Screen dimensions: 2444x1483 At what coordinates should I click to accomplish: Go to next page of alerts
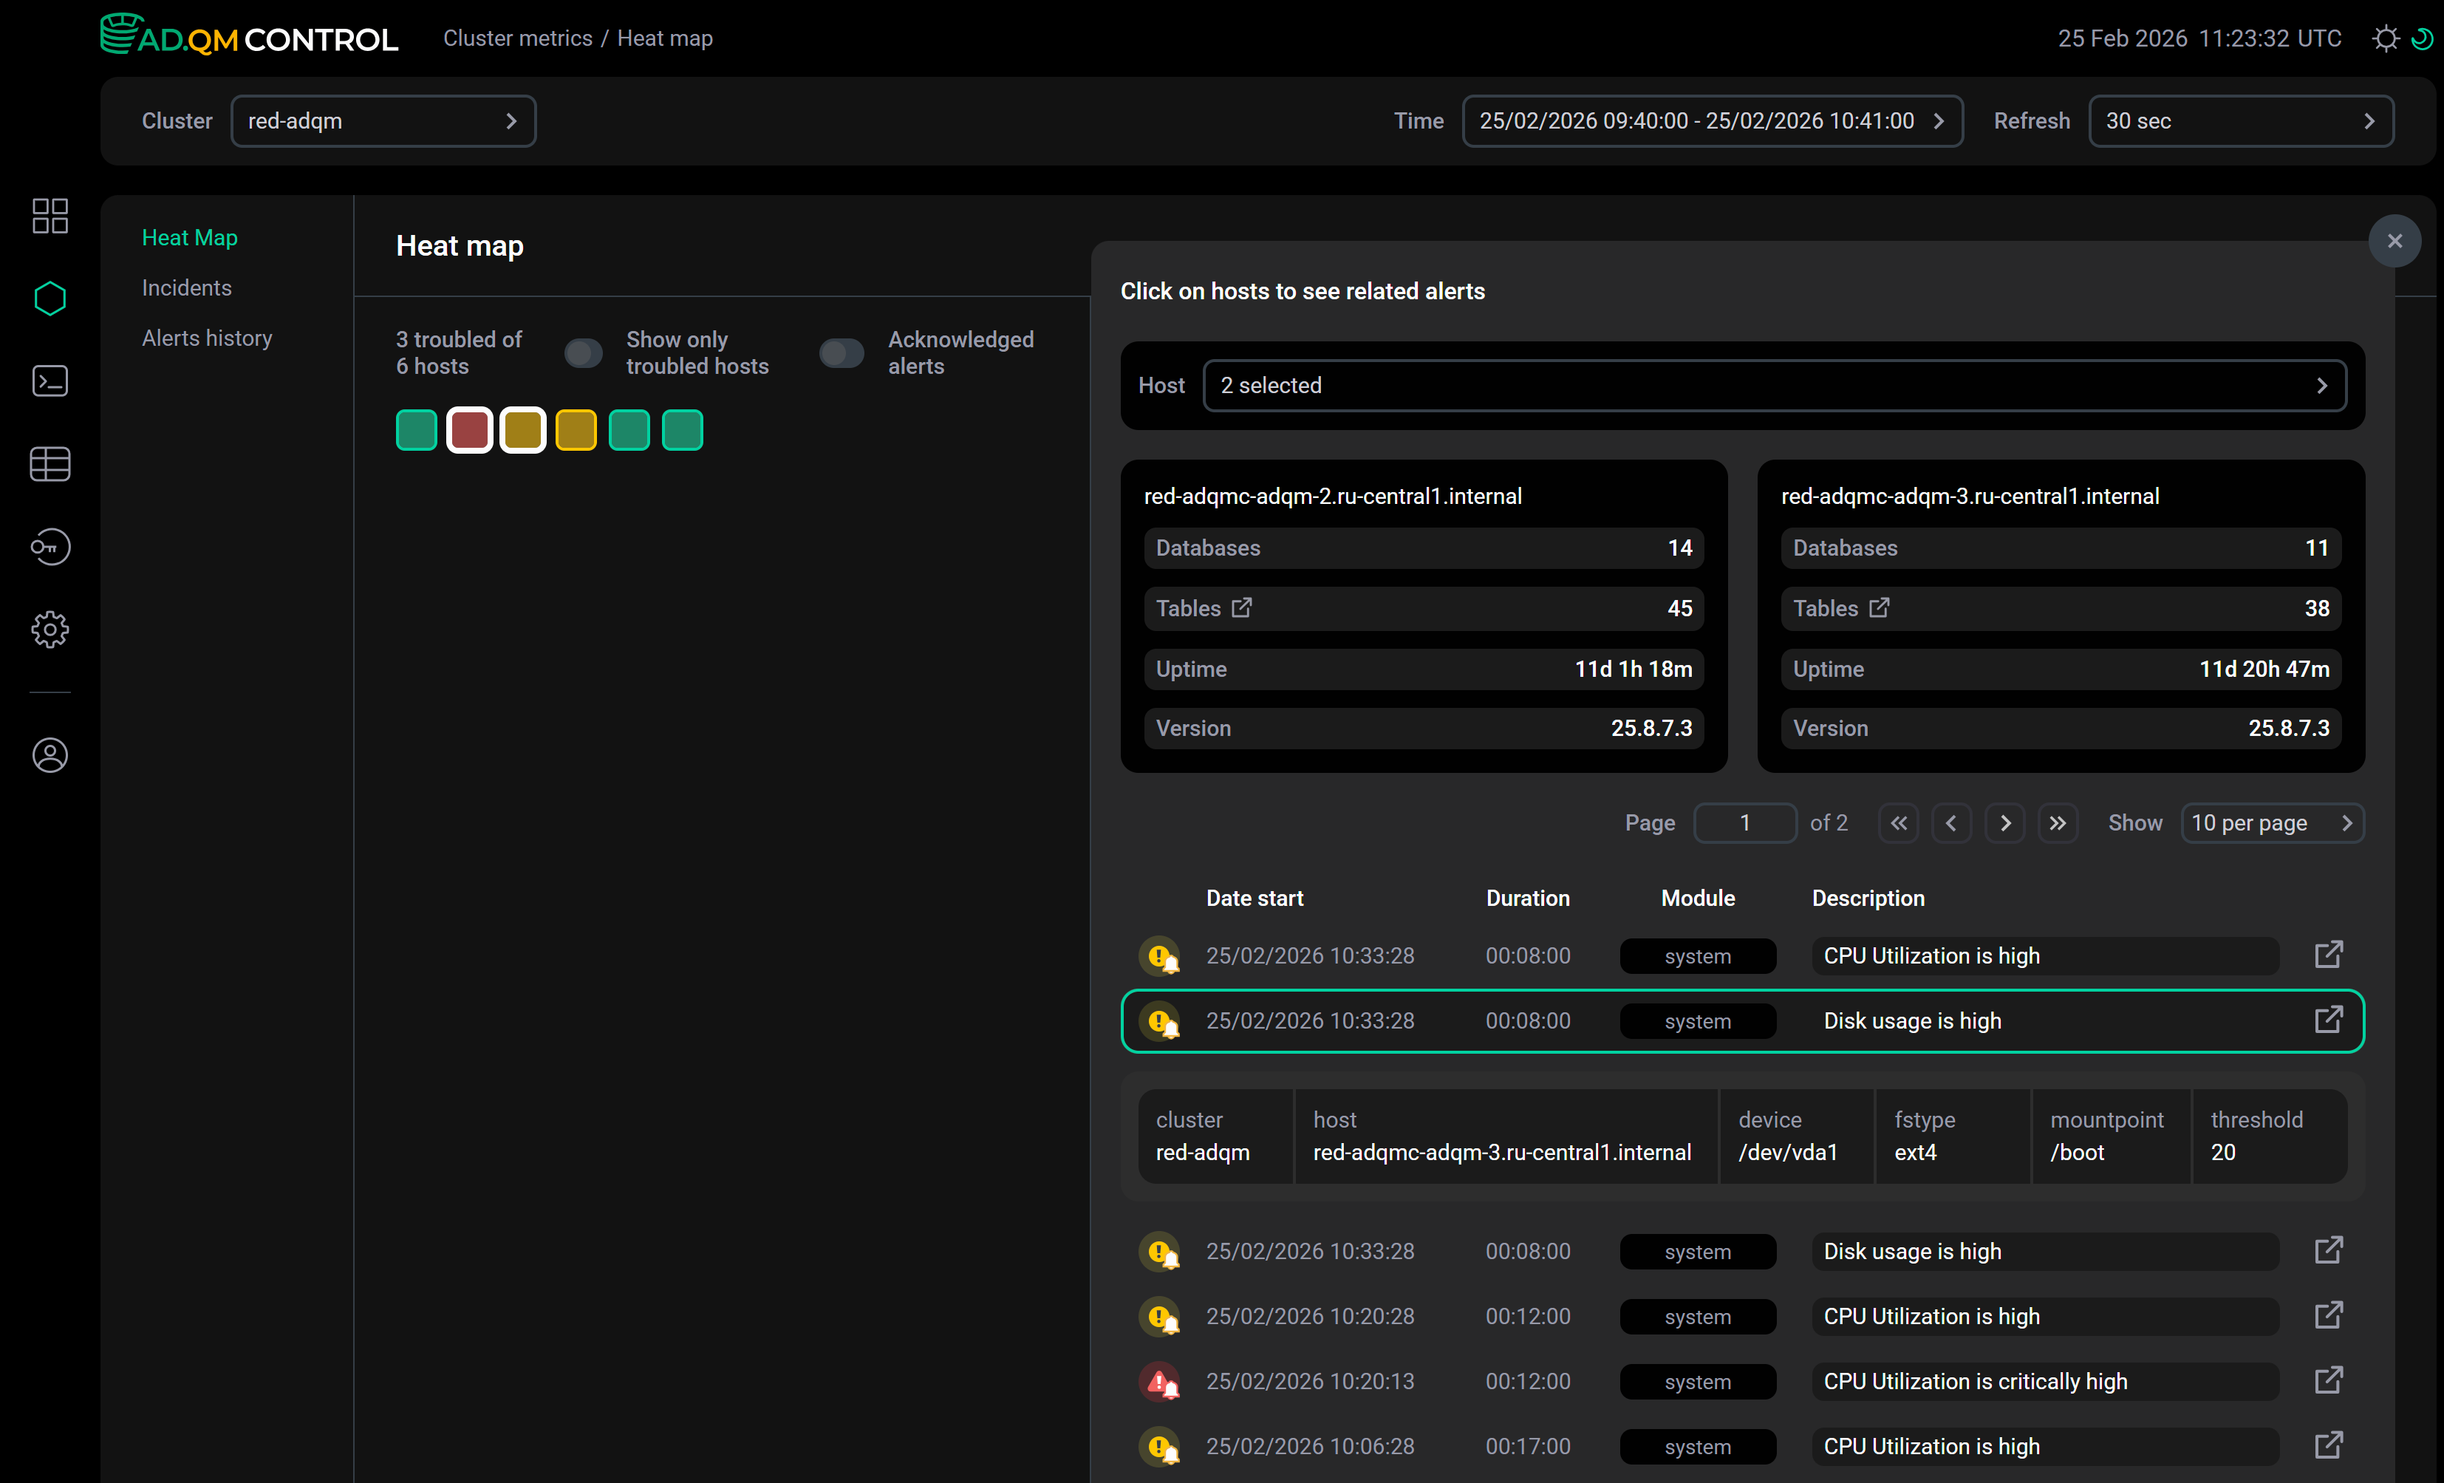click(x=2004, y=823)
